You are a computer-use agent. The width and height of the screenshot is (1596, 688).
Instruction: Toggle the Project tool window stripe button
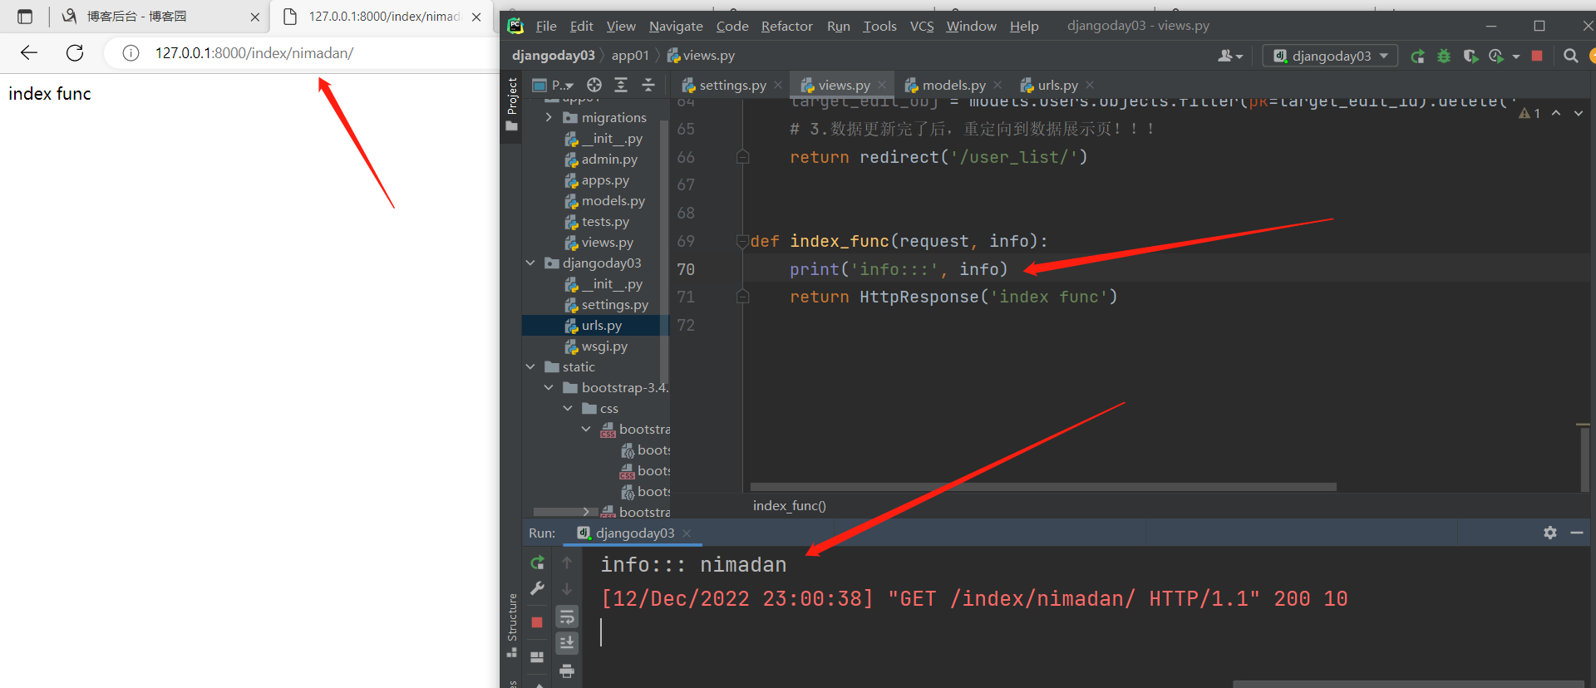511,104
